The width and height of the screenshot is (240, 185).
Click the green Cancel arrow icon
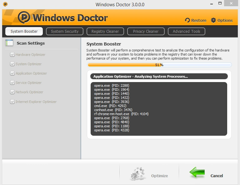pos(197,172)
